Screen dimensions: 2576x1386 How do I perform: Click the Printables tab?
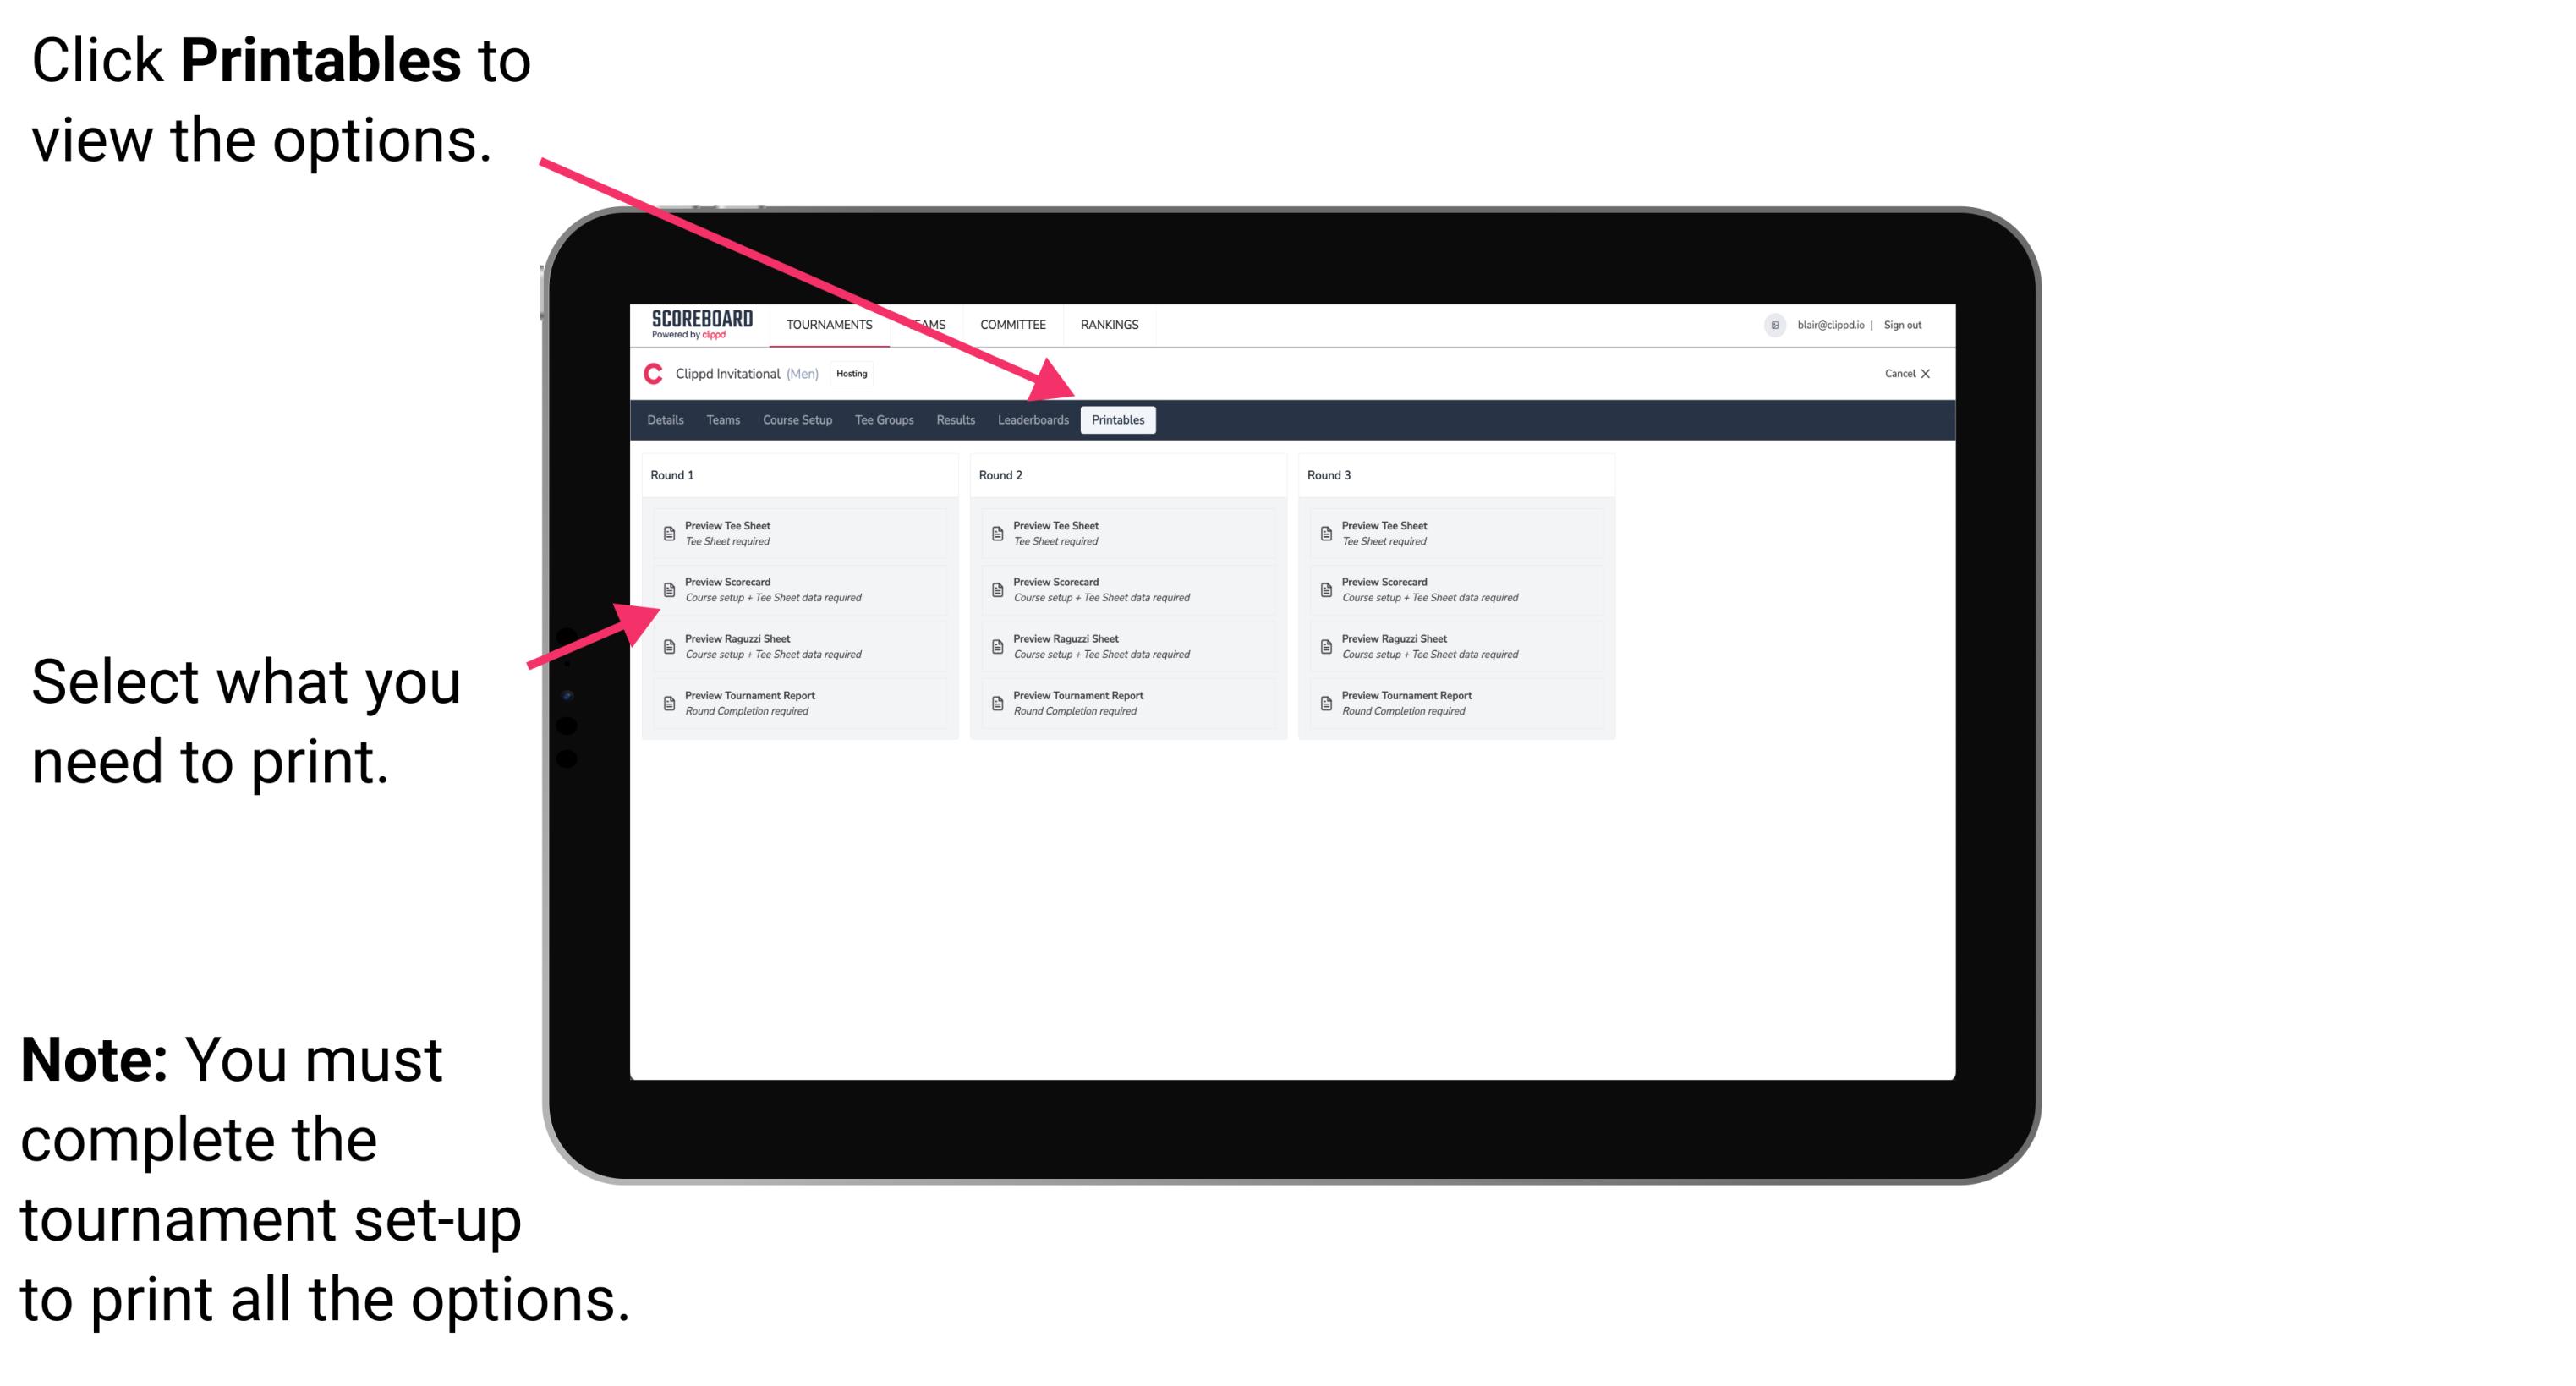(x=1116, y=420)
